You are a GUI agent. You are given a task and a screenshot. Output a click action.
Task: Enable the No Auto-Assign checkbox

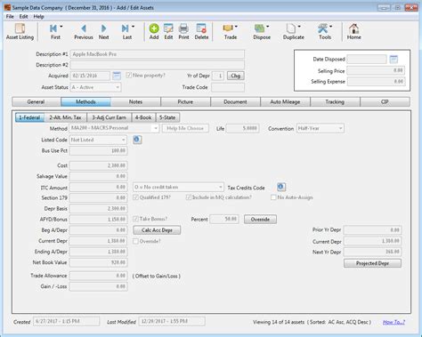(273, 197)
